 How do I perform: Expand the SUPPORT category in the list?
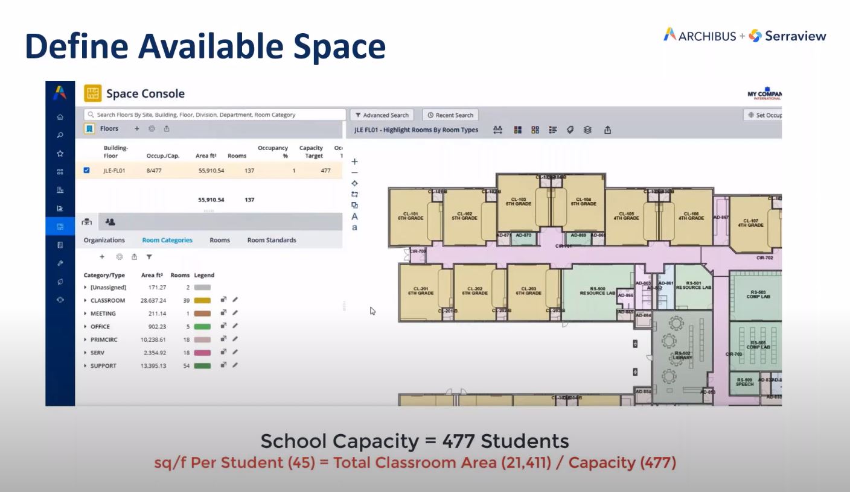tap(85, 365)
